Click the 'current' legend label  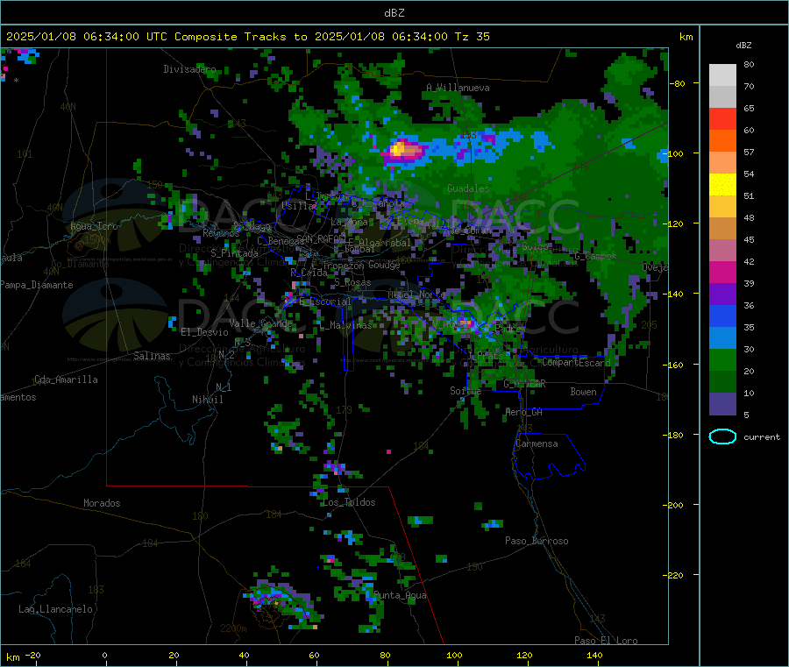pos(762,437)
